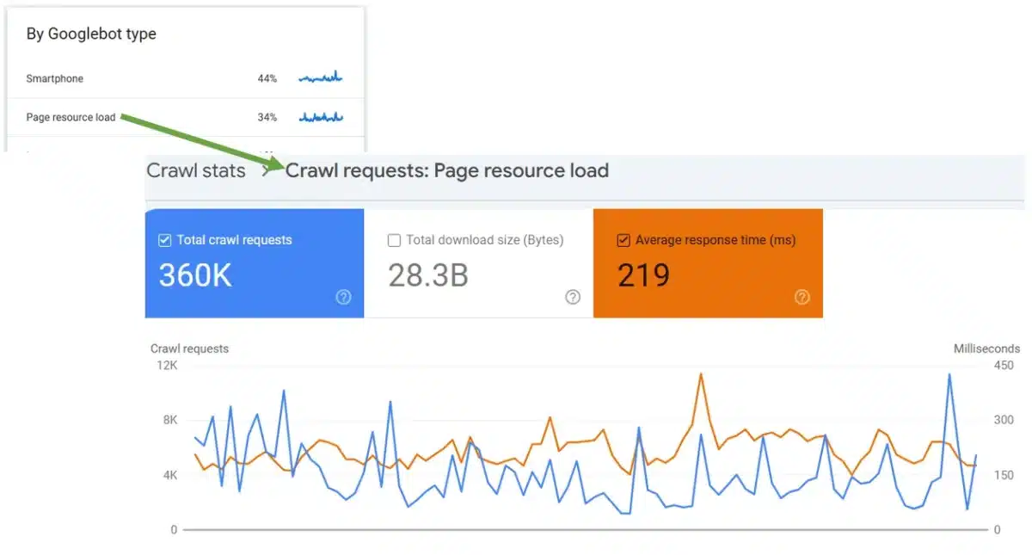Open the Smartphone Googlebot type row
This screenshot has height=555, width=1032.
point(185,78)
